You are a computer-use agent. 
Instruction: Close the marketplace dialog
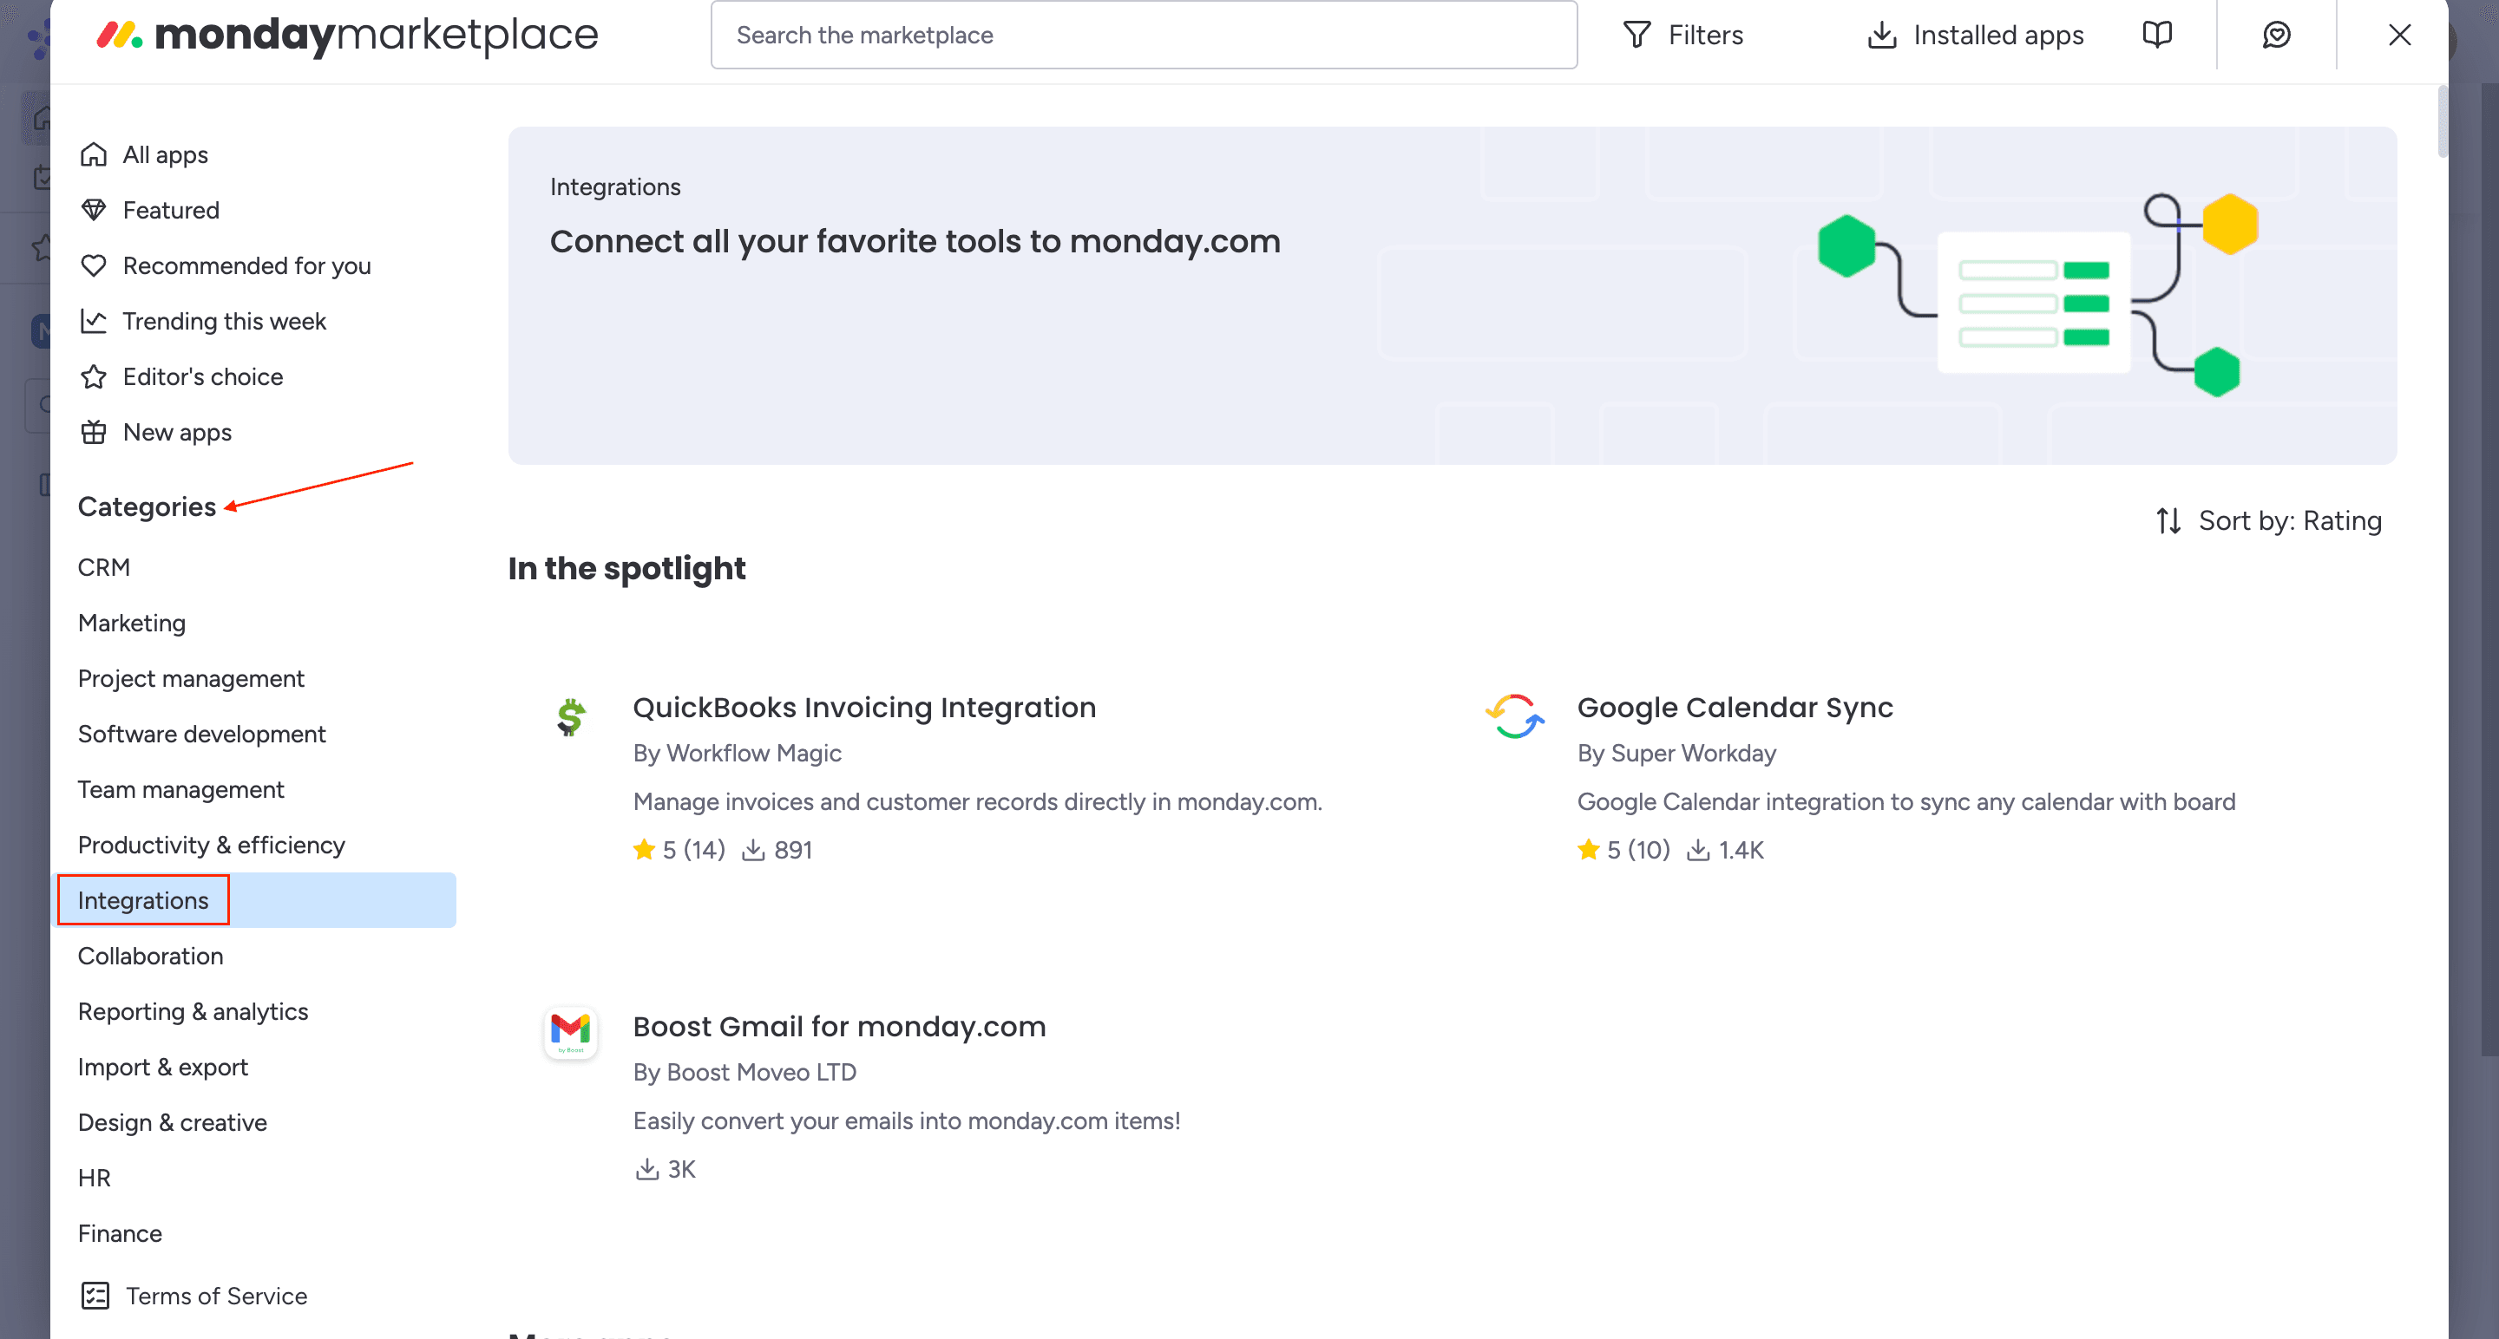[2399, 36]
